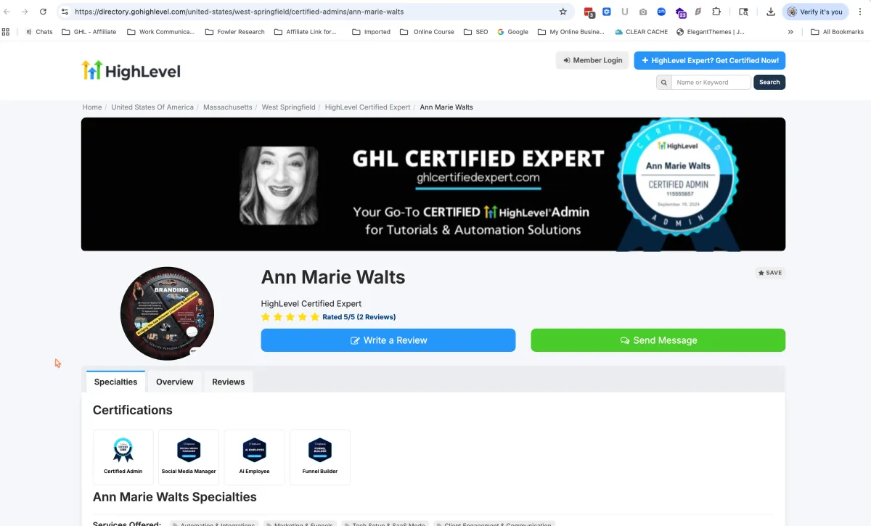
Task: Open the camera screenshot extension
Action: coord(643,12)
